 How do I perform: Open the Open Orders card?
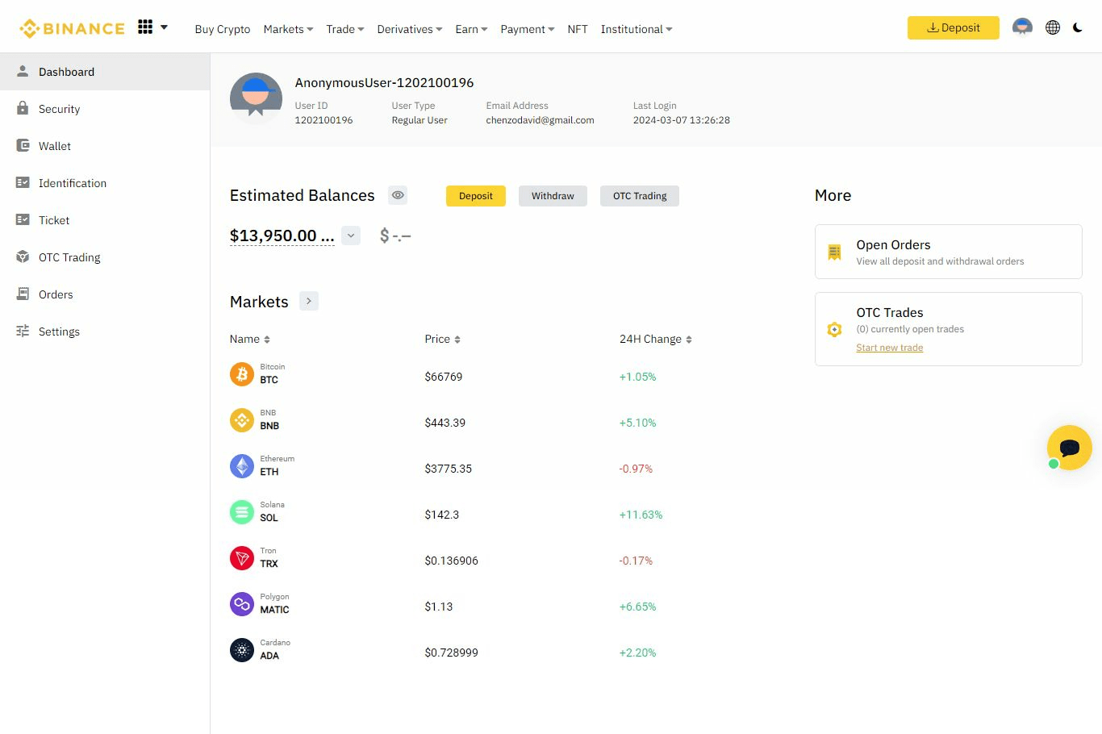(x=948, y=252)
